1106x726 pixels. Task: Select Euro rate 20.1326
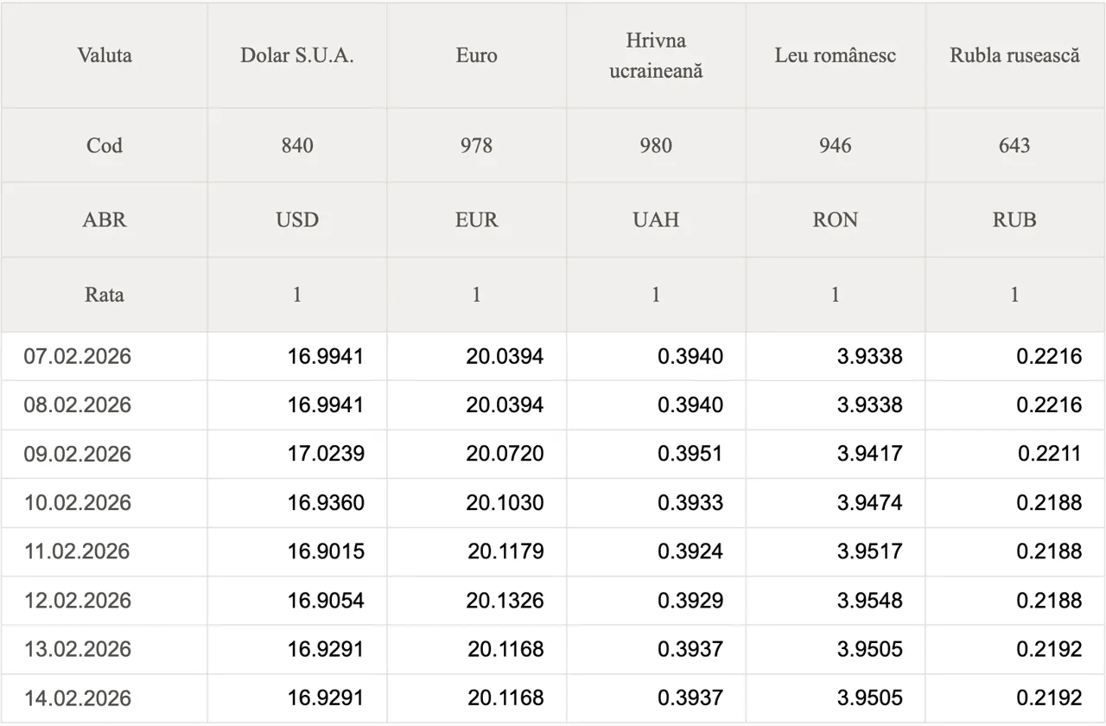505,600
